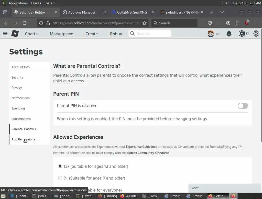List all tabs dropdown arrow
This screenshot has width=262, height=199.
(x=222, y=12)
